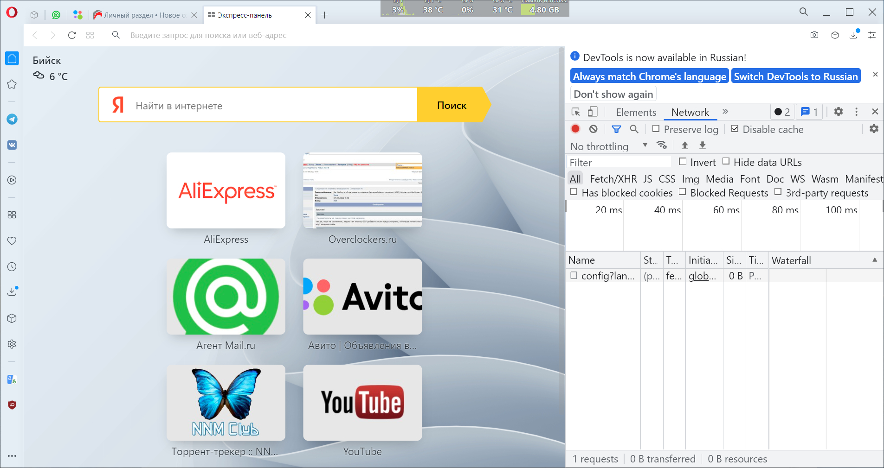Image resolution: width=884 pixels, height=468 pixels.
Task: Filter requests by Fetch/XHR
Action: [613, 179]
